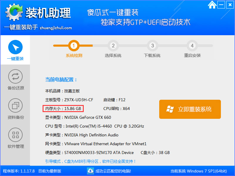Click the NVIDIA High Definition Audio line
This screenshot has height=176, width=235.
[82, 135]
